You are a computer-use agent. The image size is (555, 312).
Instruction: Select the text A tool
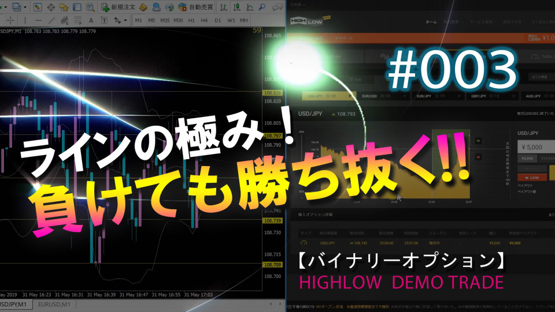coord(91,20)
